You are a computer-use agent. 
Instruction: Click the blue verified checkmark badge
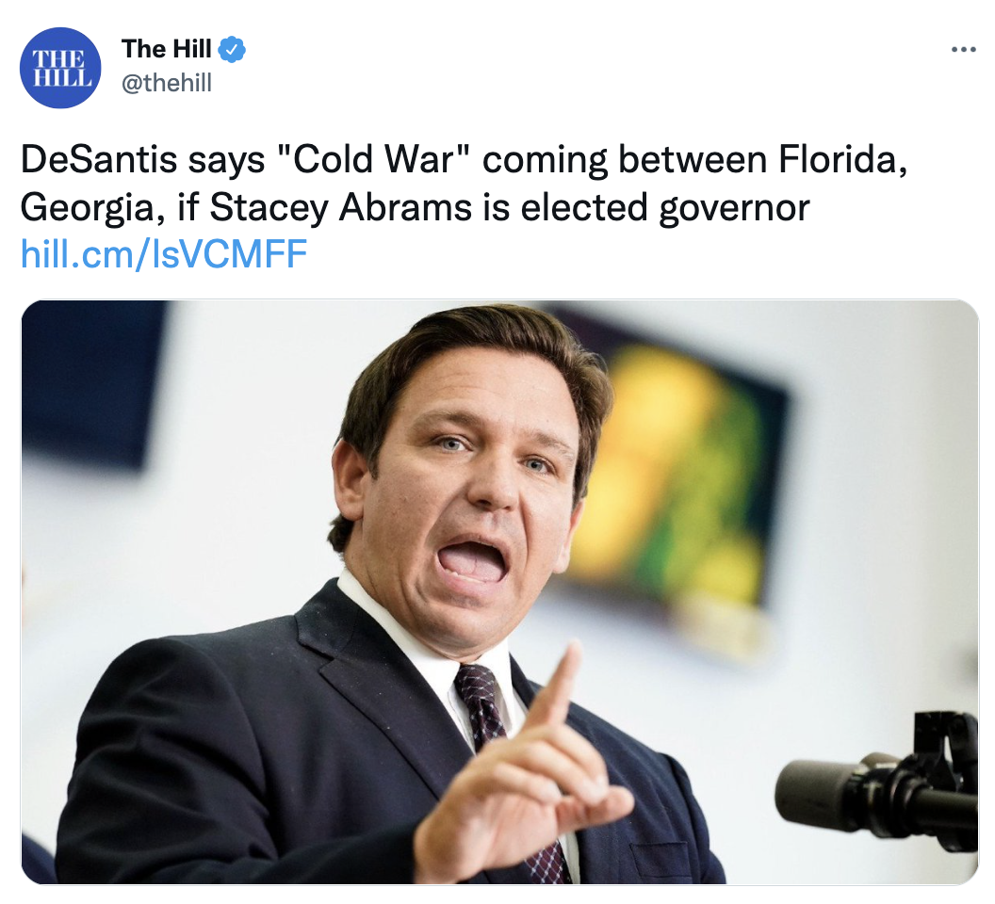[x=232, y=50]
